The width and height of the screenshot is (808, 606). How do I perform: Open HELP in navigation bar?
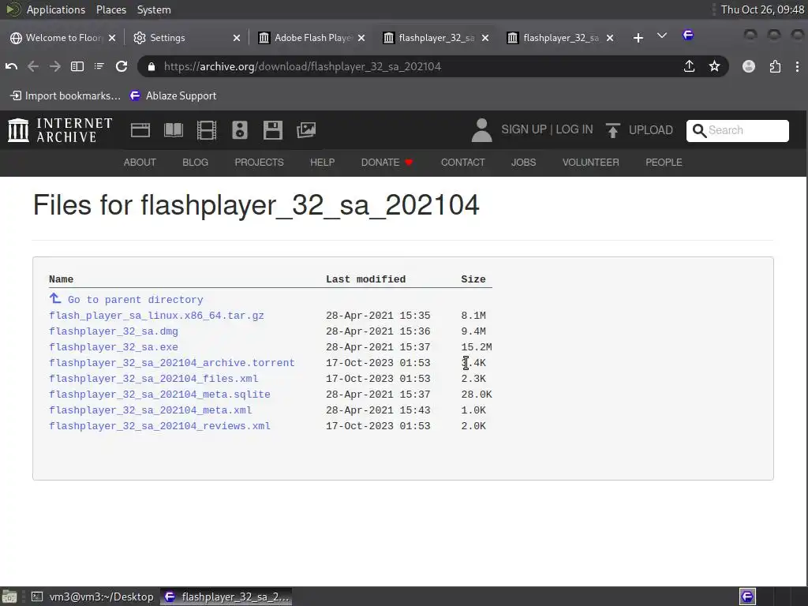323,163
